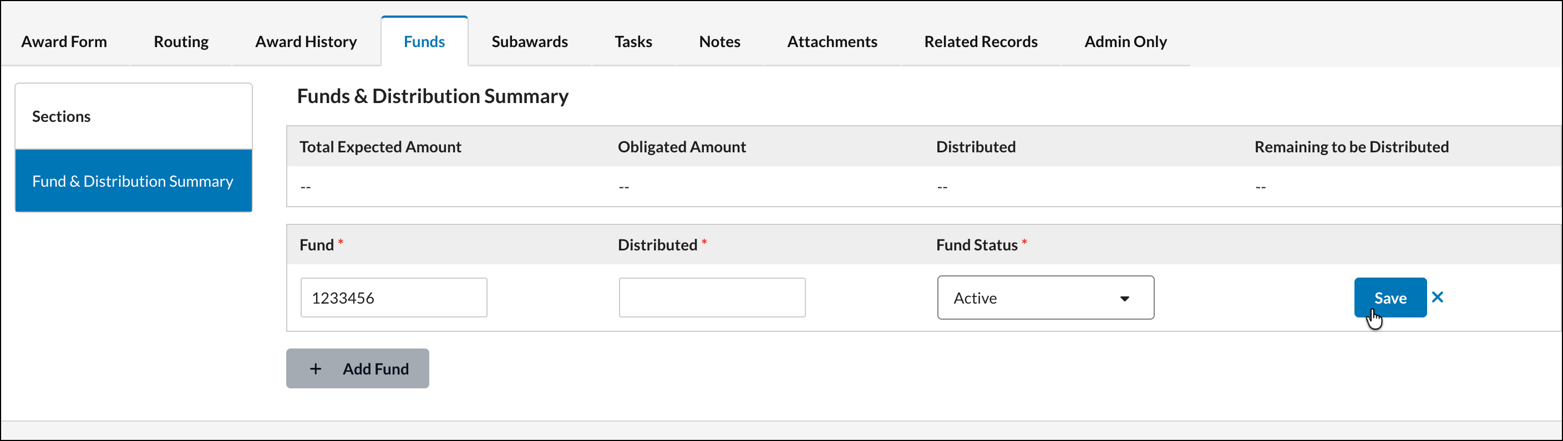Click the Add Fund button
Screen dimensions: 1563x441
[x=357, y=368]
